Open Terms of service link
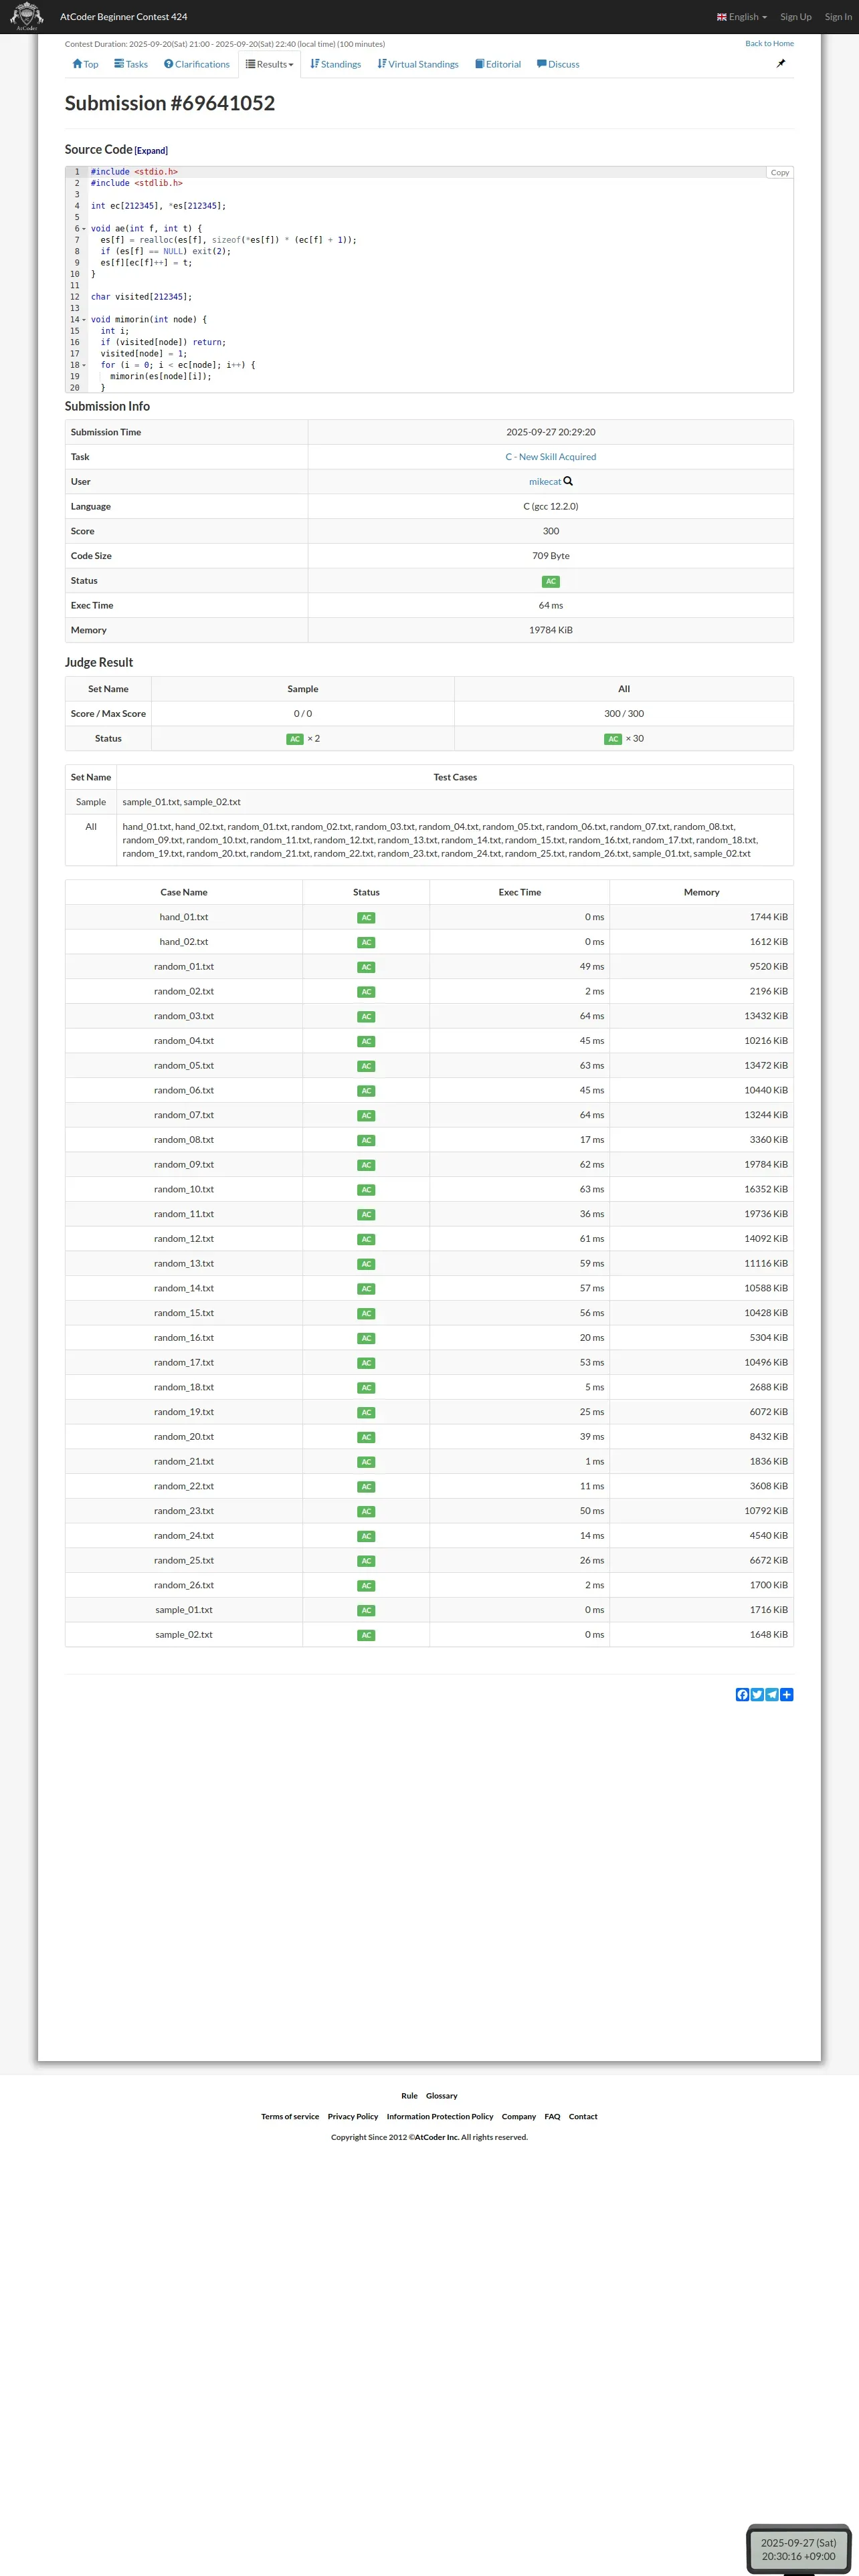The width and height of the screenshot is (859, 2576). click(x=290, y=2116)
